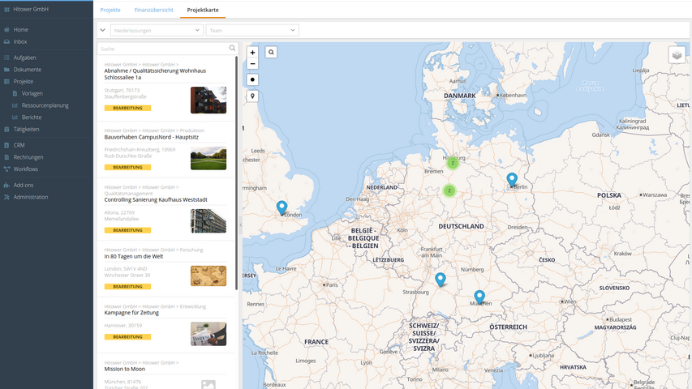Switch to the Projekte tab
The image size is (692, 389).
click(110, 10)
